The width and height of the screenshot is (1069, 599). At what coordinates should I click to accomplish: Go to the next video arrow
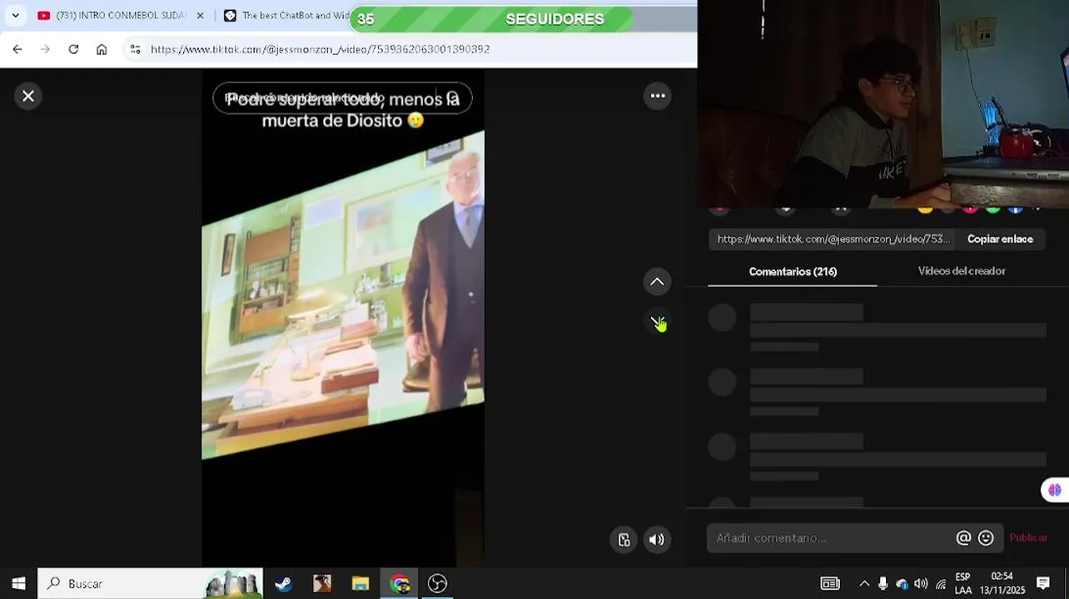[x=657, y=320]
